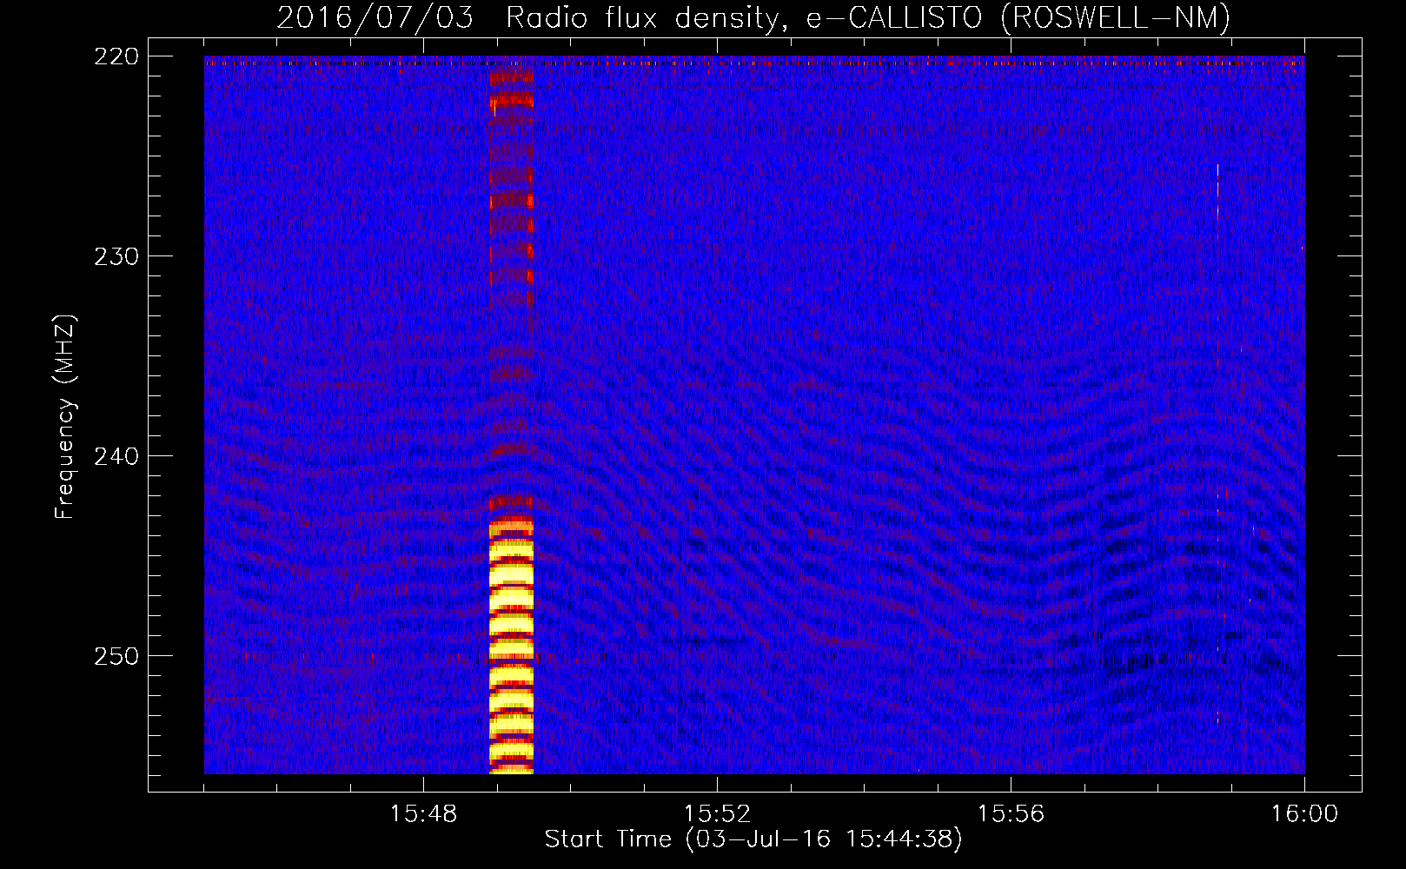Screen dimensions: 1406x869
Task: Select the 220 frequency axis label
Action: pyautogui.click(x=116, y=56)
